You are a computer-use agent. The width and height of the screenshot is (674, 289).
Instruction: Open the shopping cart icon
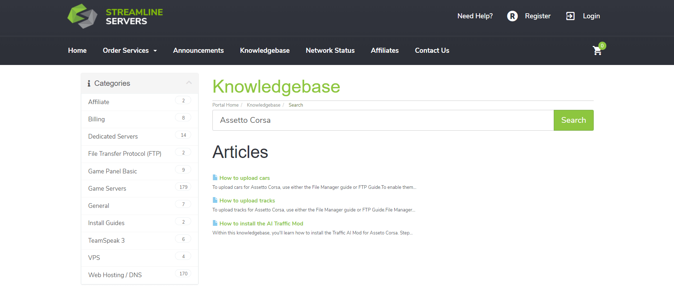tap(597, 51)
